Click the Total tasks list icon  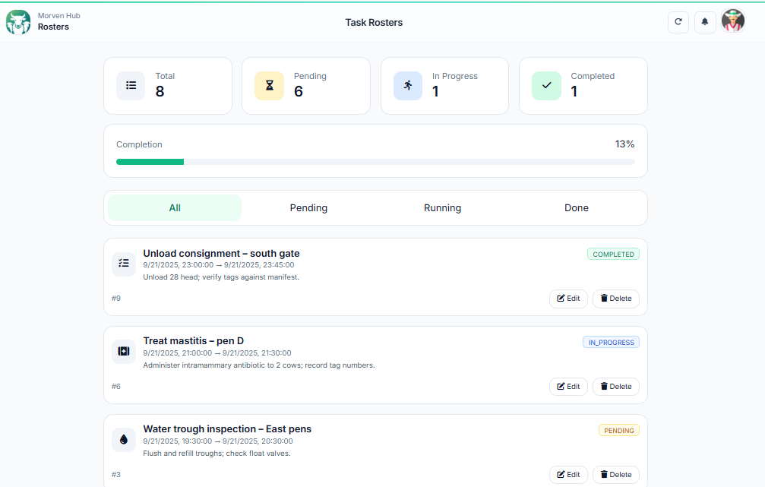point(130,85)
